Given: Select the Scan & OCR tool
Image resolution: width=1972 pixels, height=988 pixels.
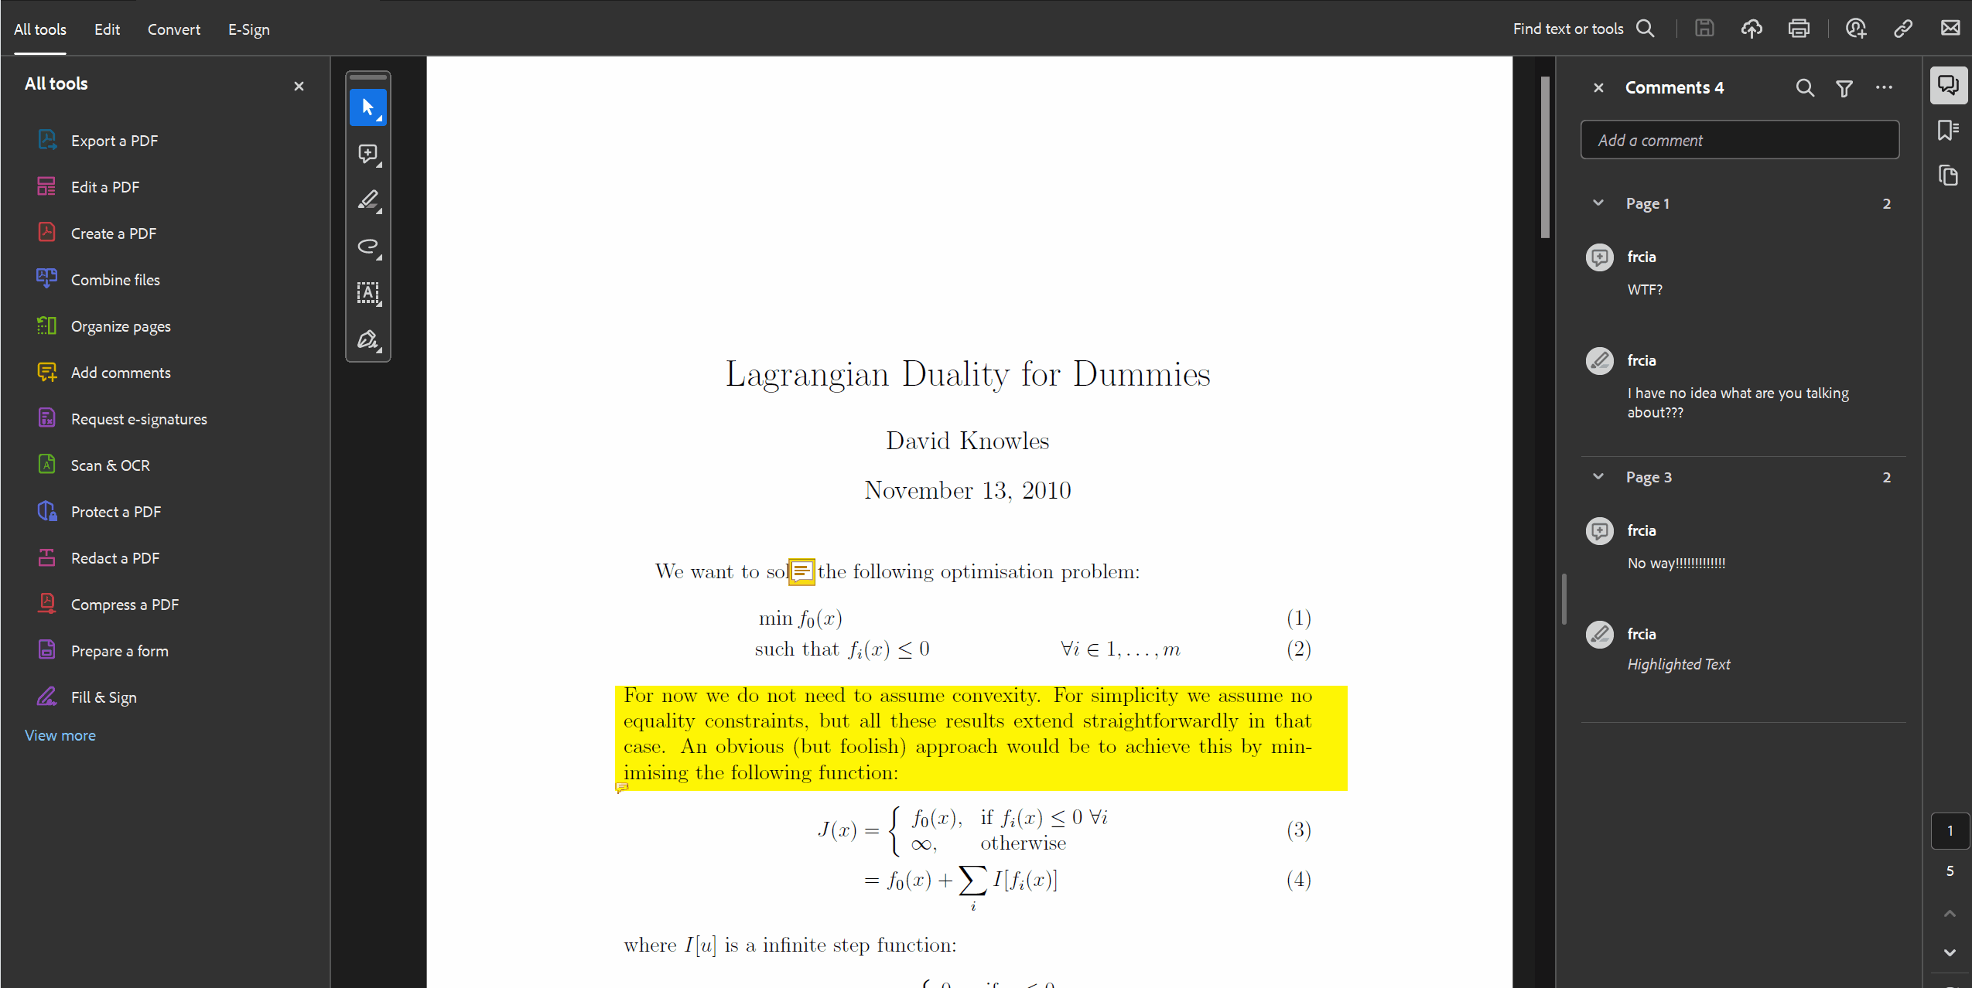Looking at the screenshot, I should point(110,465).
